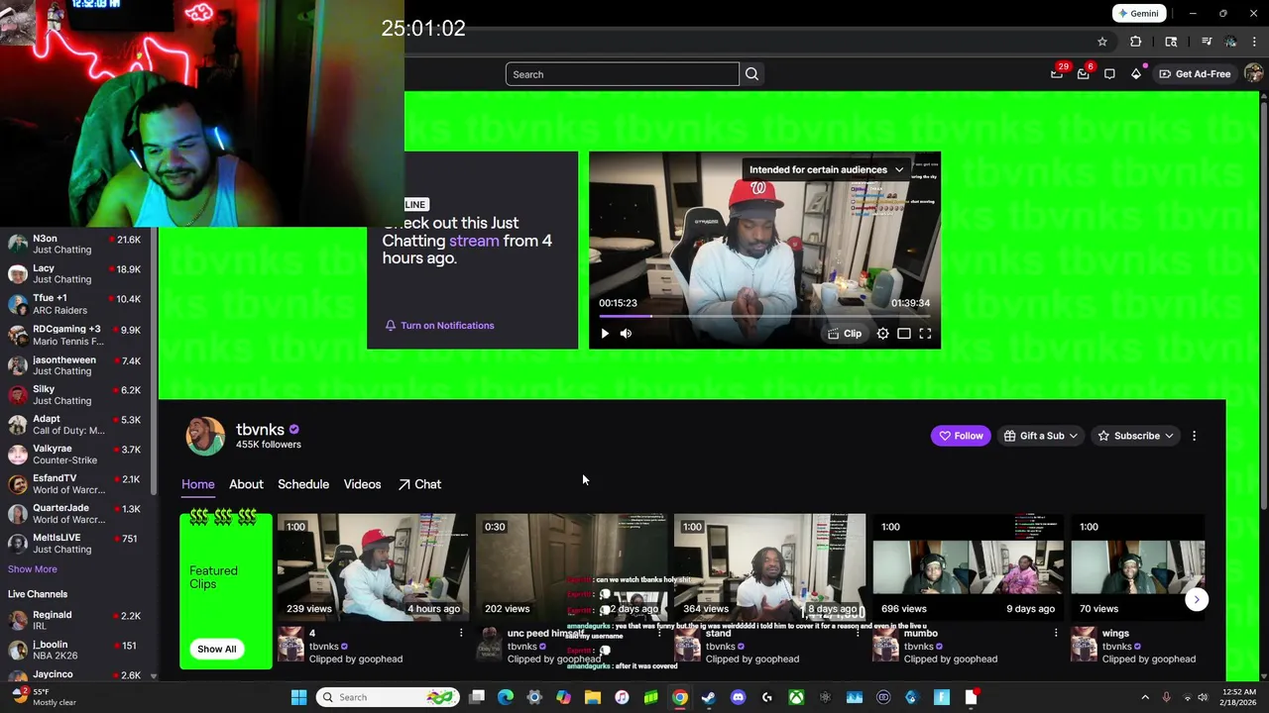The image size is (1269, 713).
Task: Toggle Turn on Notifications
Action: (439, 326)
